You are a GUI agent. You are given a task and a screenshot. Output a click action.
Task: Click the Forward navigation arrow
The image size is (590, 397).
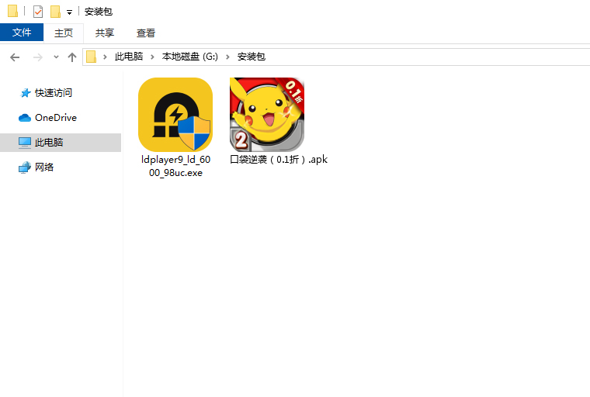coord(37,57)
